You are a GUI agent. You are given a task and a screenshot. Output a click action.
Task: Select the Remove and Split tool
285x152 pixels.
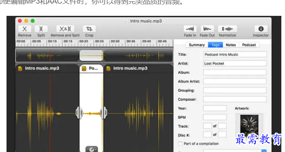[x=65, y=29]
